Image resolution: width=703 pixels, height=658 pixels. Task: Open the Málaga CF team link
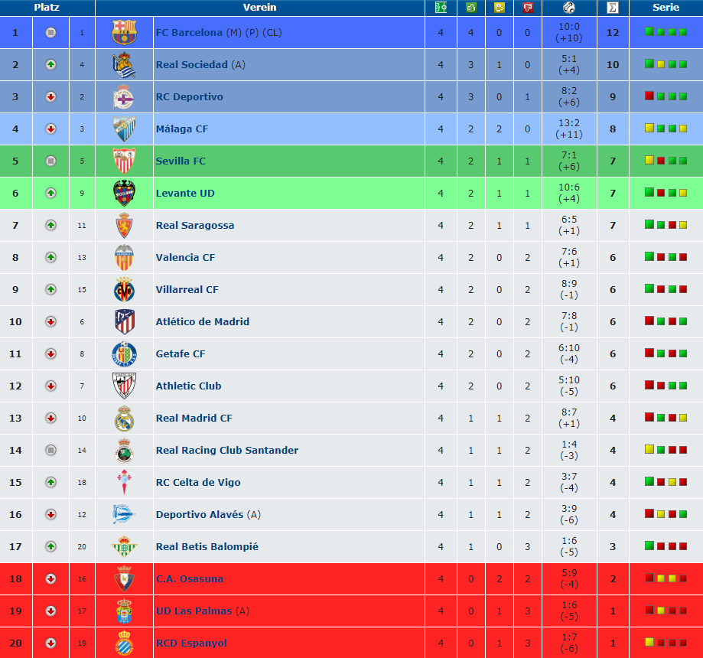click(x=182, y=129)
